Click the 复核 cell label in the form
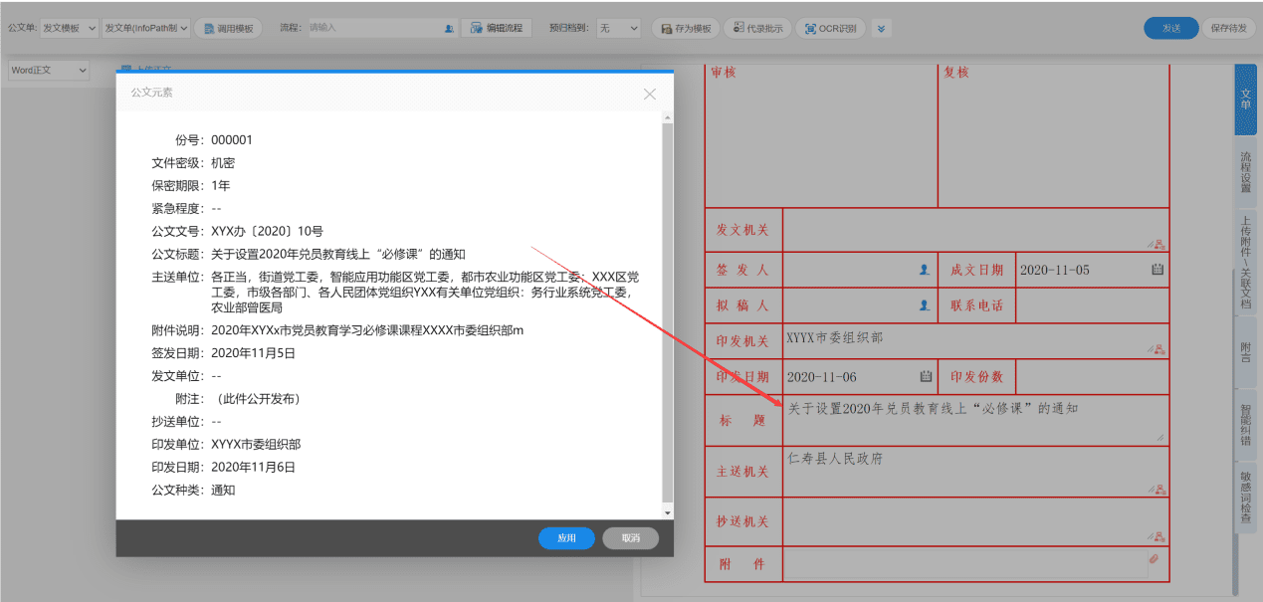 click(x=956, y=73)
